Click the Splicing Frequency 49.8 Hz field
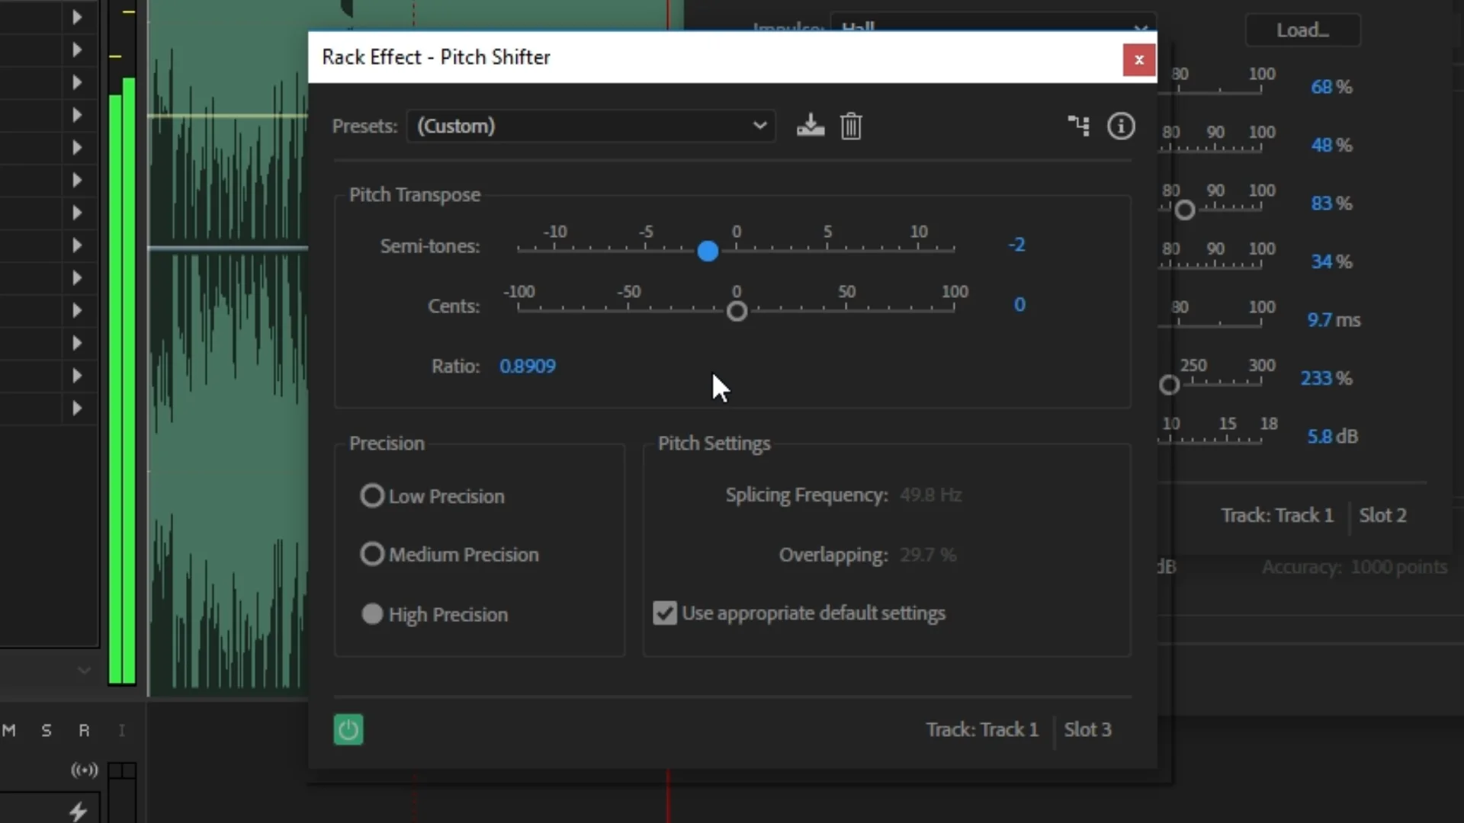The width and height of the screenshot is (1464, 823). [x=930, y=495]
